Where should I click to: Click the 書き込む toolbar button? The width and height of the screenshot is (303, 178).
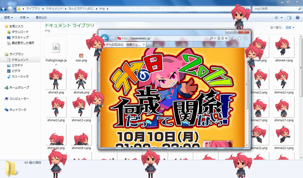[41, 18]
